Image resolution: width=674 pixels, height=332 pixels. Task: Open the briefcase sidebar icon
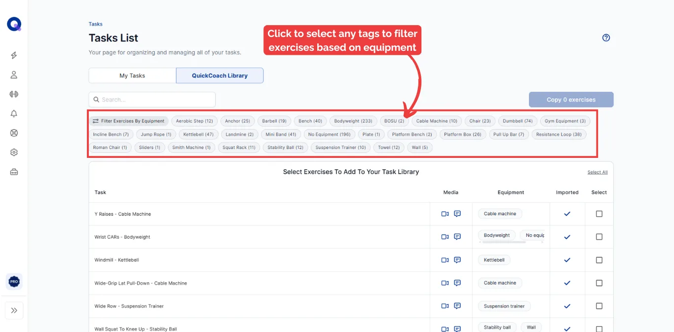(14, 172)
